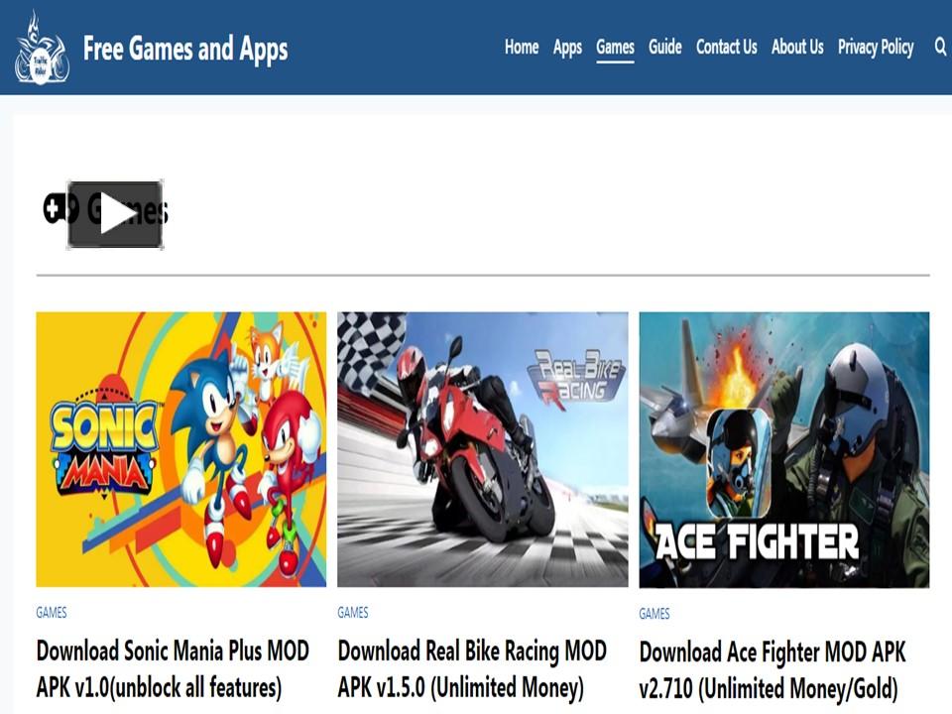952x714 pixels.
Task: Open the Ace Fighter thumbnail image
Action: point(783,450)
